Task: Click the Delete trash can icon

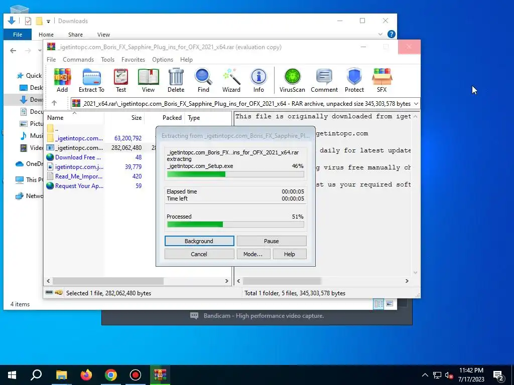Action: (x=176, y=81)
